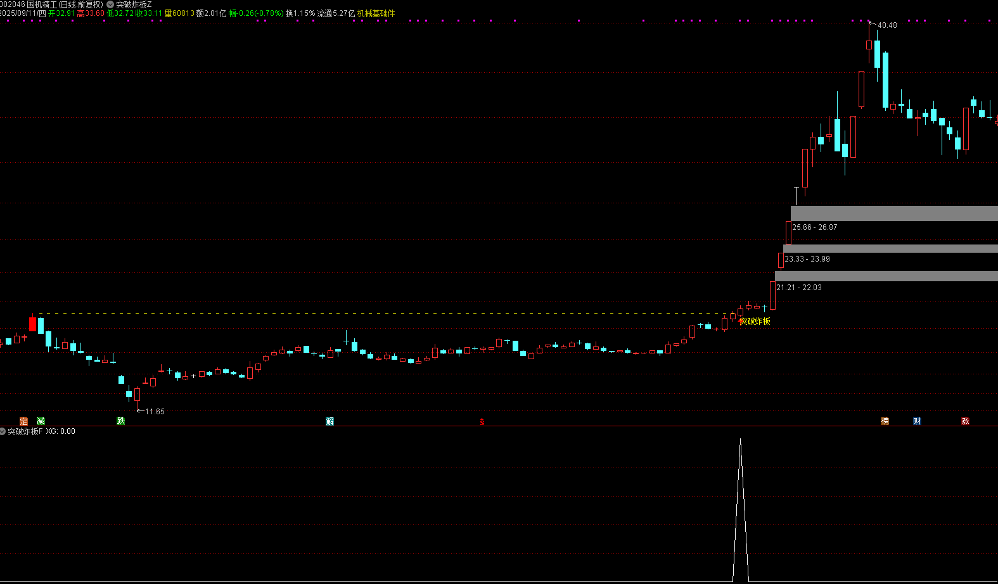The width and height of the screenshot is (998, 584).
Task: Click the close price 收33.11 value
Action: pyautogui.click(x=149, y=13)
